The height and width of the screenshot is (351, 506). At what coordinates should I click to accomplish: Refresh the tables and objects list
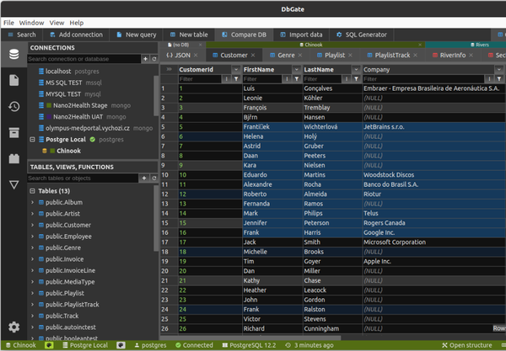[x=154, y=178]
